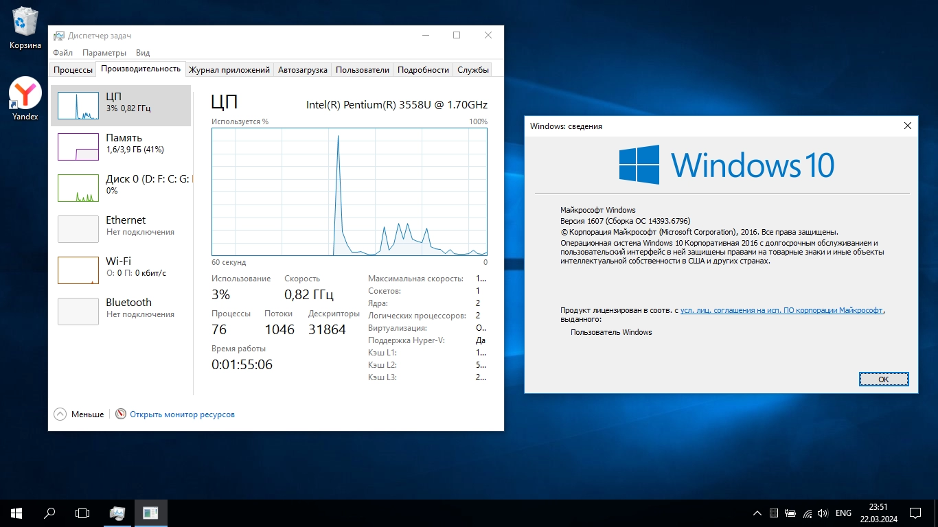The image size is (938, 527).
Task: Select the ЦП item in the performance sidebar
Action: 121,106
